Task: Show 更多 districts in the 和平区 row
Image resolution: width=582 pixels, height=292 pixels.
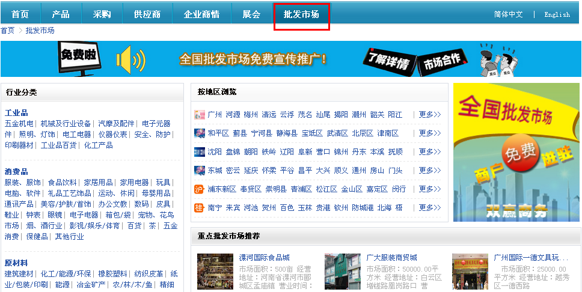Action: tap(430, 133)
